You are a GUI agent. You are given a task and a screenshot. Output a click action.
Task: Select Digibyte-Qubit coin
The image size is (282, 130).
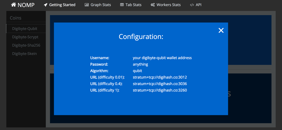25,29
